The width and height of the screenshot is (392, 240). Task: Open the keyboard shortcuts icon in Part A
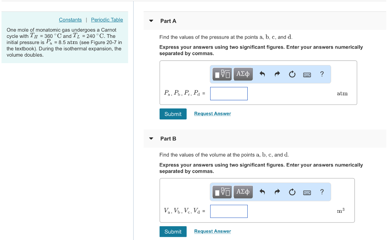[307, 74]
